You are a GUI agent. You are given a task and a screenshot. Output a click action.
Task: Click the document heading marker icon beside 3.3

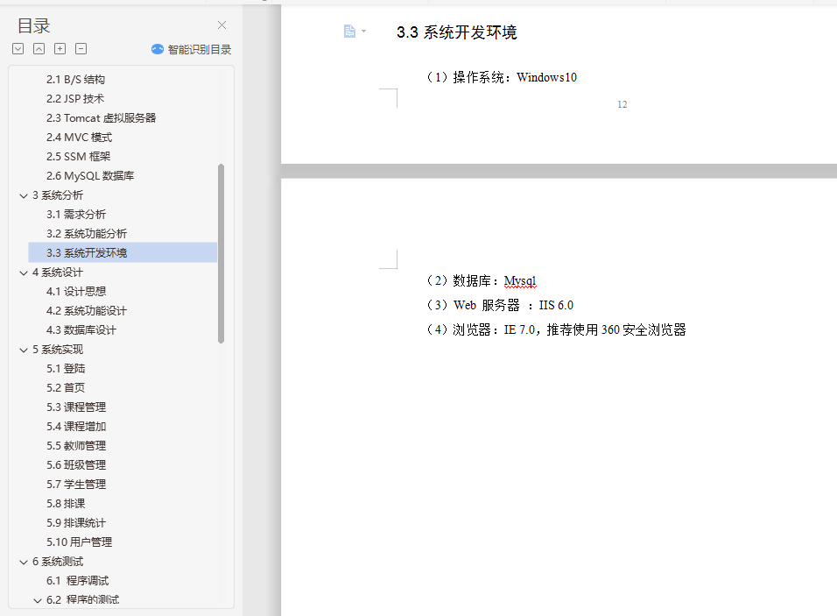coord(349,32)
